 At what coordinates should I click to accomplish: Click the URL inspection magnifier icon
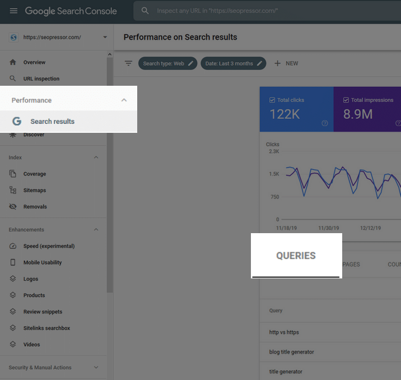click(x=12, y=78)
